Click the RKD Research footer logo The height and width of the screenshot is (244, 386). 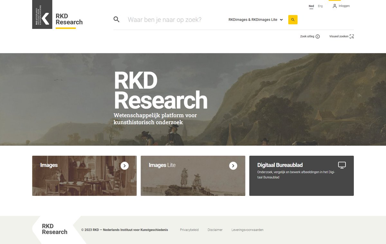pos(55,229)
